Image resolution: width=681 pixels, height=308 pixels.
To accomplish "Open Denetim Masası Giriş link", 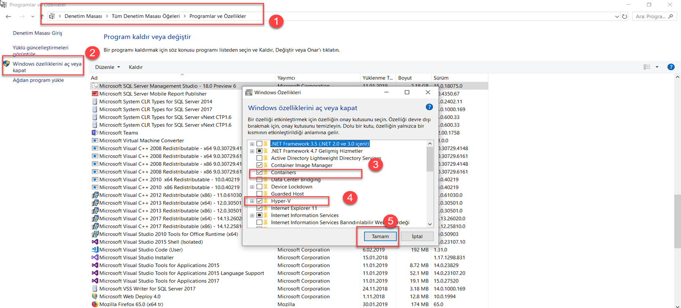I will click(x=37, y=33).
